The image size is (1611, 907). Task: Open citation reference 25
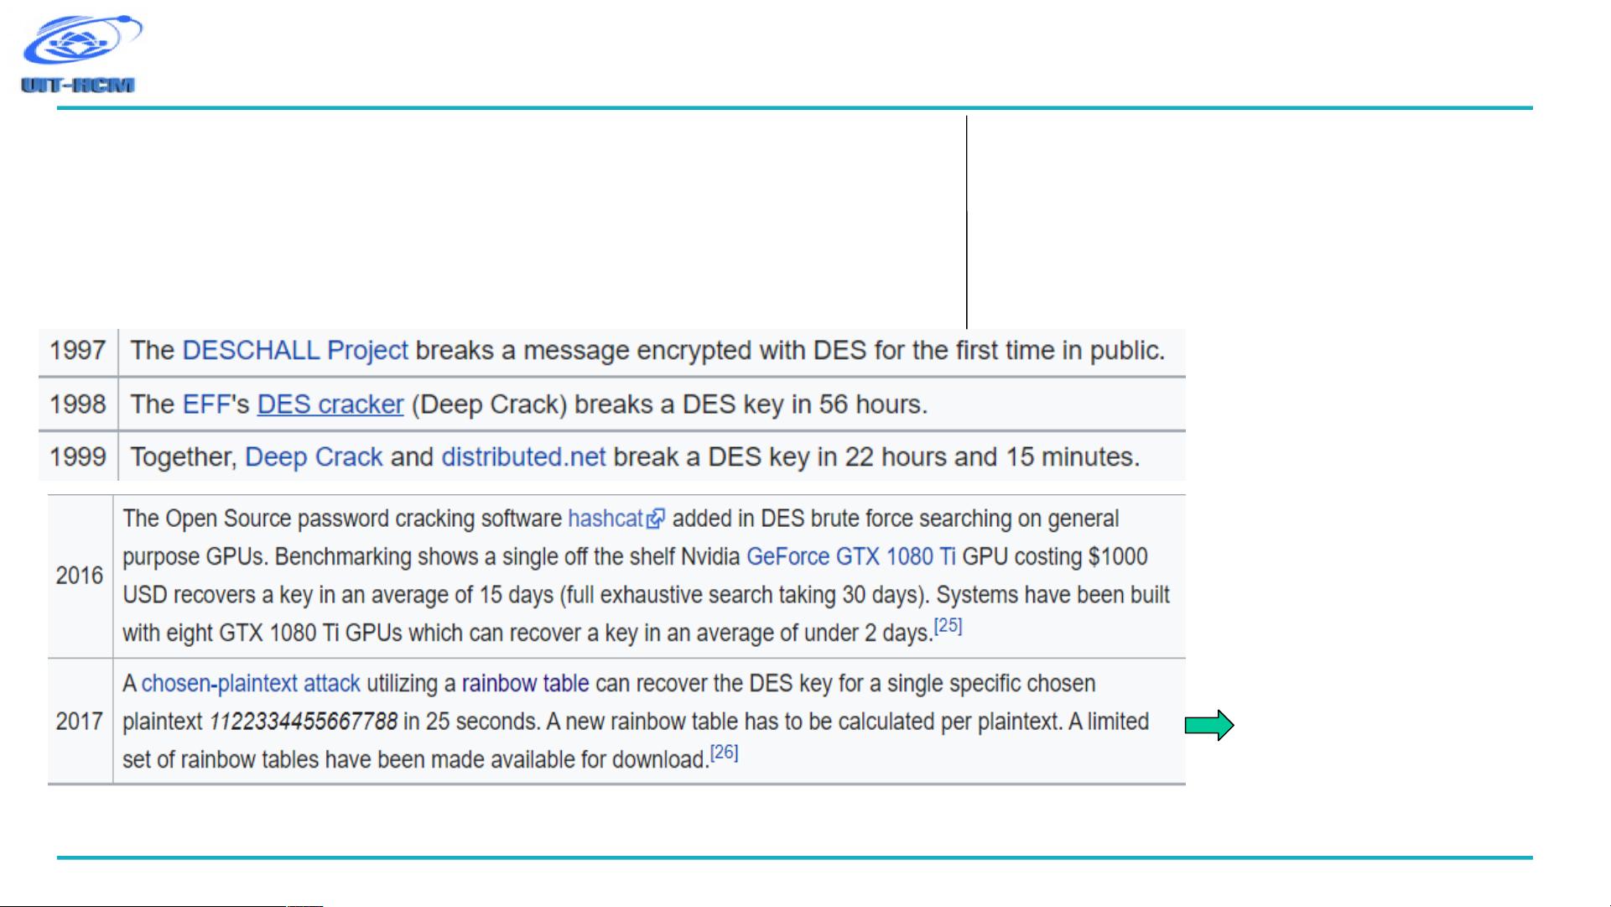pyautogui.click(x=948, y=626)
